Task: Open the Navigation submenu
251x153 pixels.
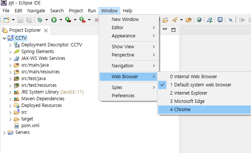Action: click(x=129, y=66)
